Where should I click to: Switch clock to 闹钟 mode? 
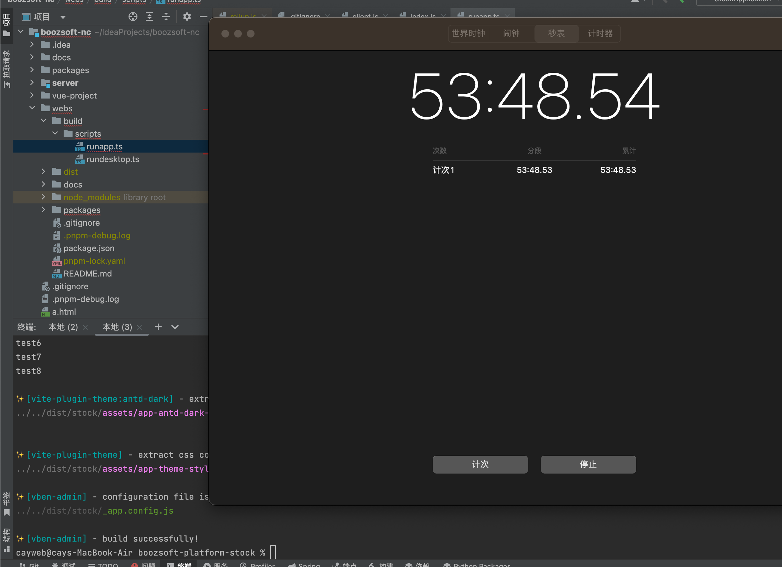point(511,33)
